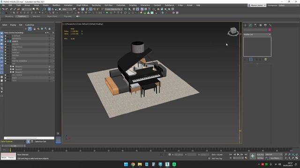300x168 pixels.
Task: Open the Utilities wrench tab
Action: pos(270,25)
